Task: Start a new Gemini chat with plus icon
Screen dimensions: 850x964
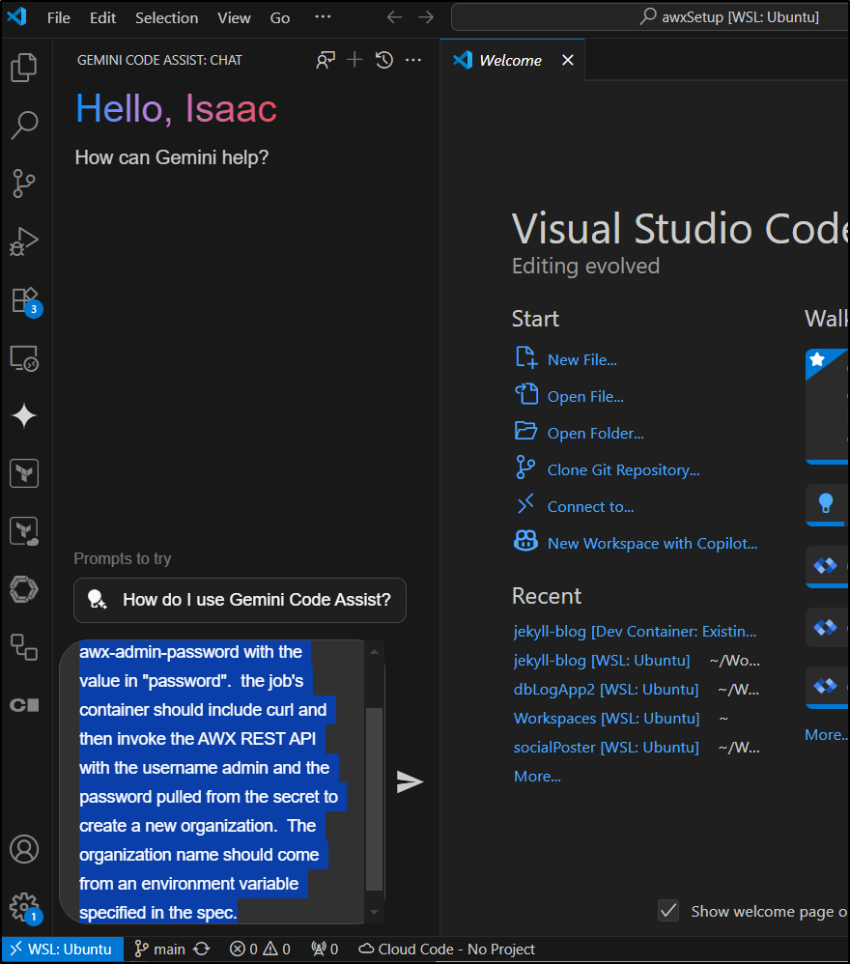Action: pyautogui.click(x=354, y=60)
